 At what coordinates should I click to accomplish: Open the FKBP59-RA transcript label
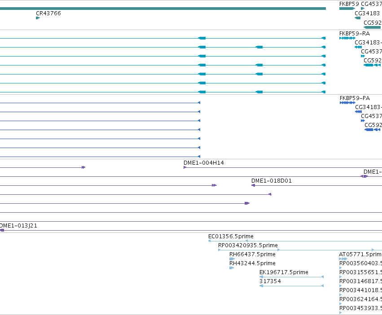point(355,33)
